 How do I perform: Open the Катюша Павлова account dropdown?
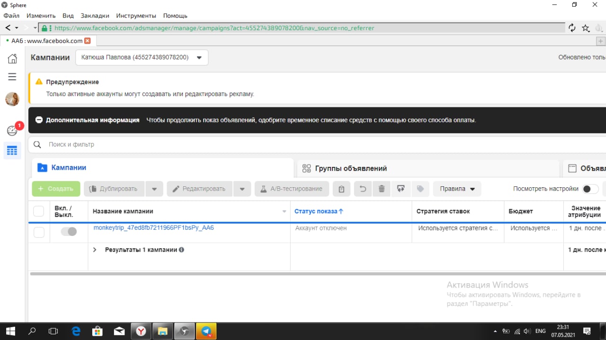(x=142, y=58)
